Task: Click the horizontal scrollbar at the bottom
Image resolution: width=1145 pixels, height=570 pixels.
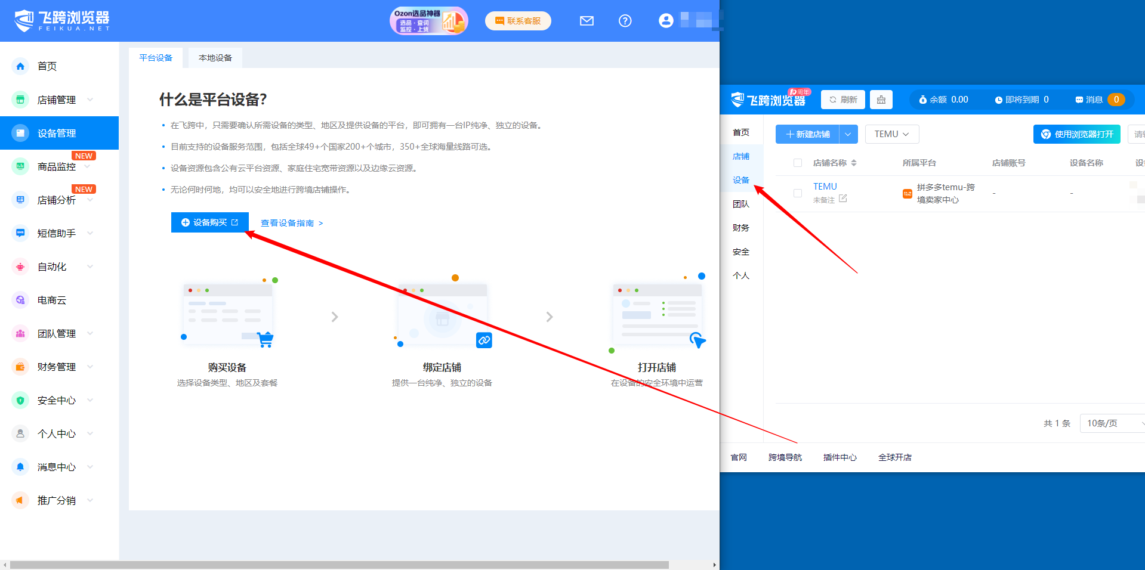Action: [339, 565]
